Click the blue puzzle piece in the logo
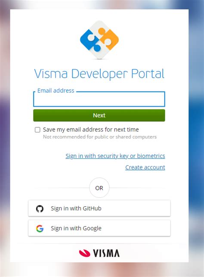Screen dimensions: 204x277 pyautogui.click(x=89, y=41)
